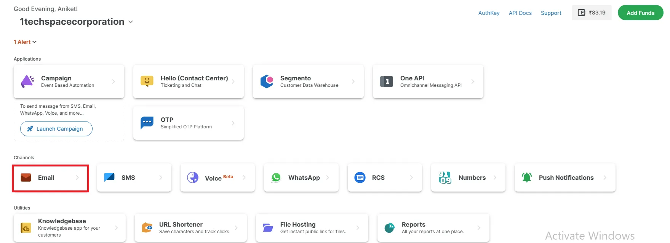Open the Email channel label

(x=46, y=177)
